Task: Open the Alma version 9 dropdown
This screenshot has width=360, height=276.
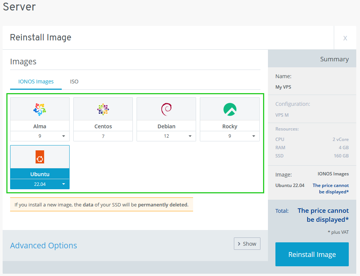Action: tap(40, 136)
